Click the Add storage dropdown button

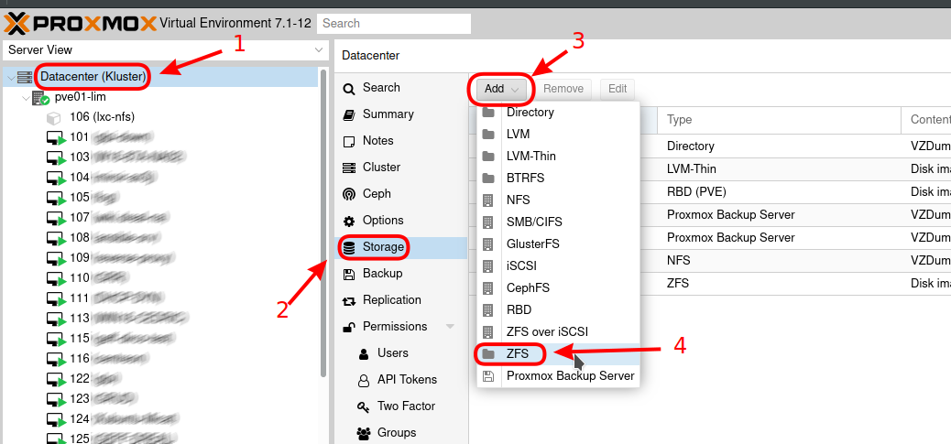501,89
